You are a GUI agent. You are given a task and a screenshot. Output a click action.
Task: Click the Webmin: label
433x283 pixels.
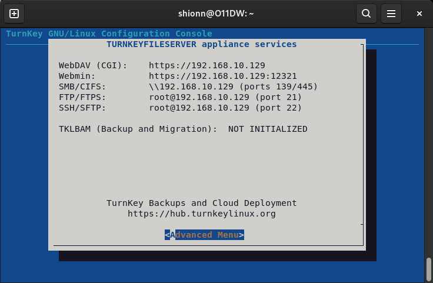[77, 76]
